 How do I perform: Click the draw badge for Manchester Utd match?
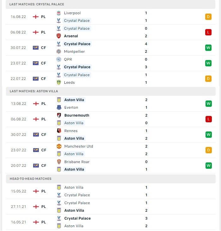coord(208,150)
